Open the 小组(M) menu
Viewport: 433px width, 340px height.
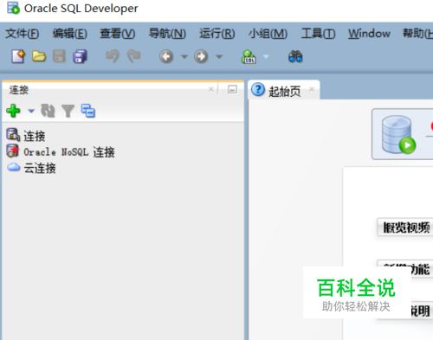(268, 34)
